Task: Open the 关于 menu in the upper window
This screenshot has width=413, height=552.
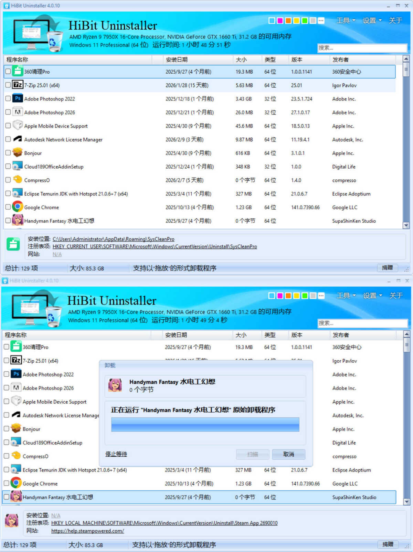Action: [395, 21]
